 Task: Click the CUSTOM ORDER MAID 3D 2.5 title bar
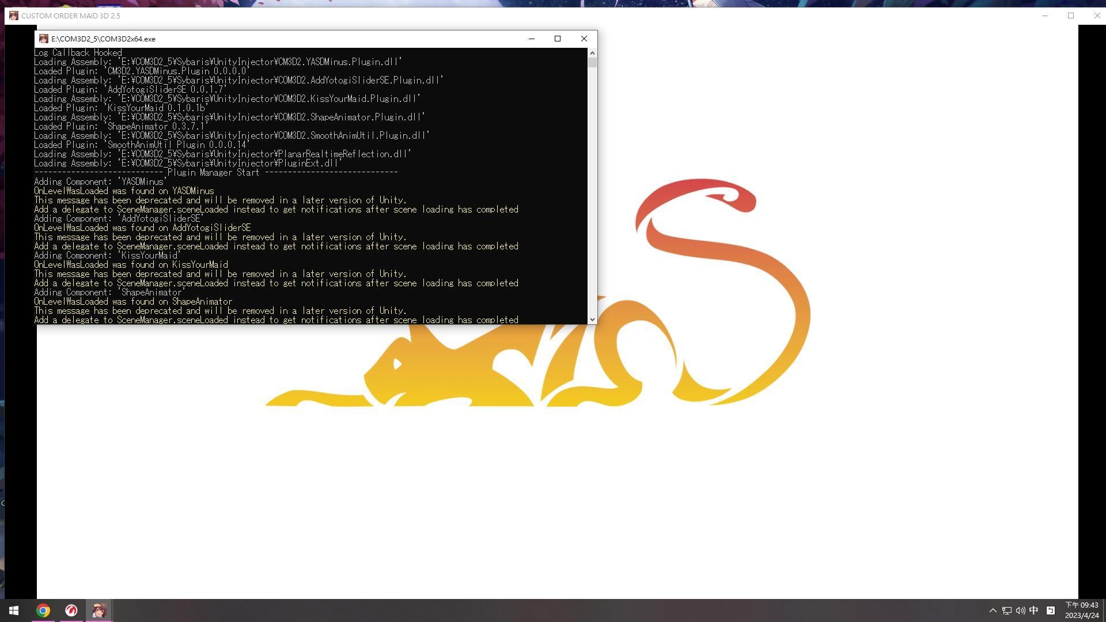(518, 16)
